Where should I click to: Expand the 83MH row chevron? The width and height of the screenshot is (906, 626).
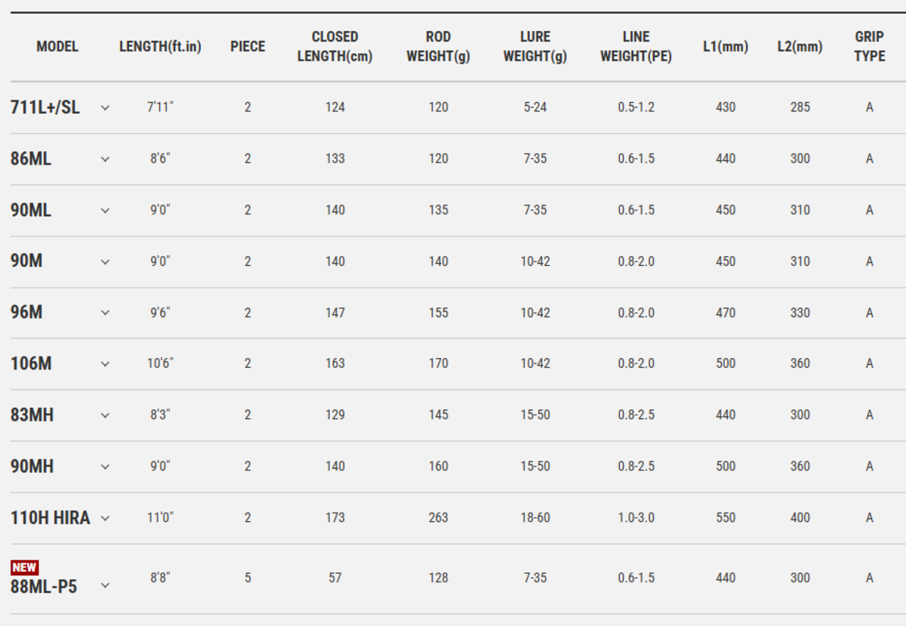click(105, 415)
